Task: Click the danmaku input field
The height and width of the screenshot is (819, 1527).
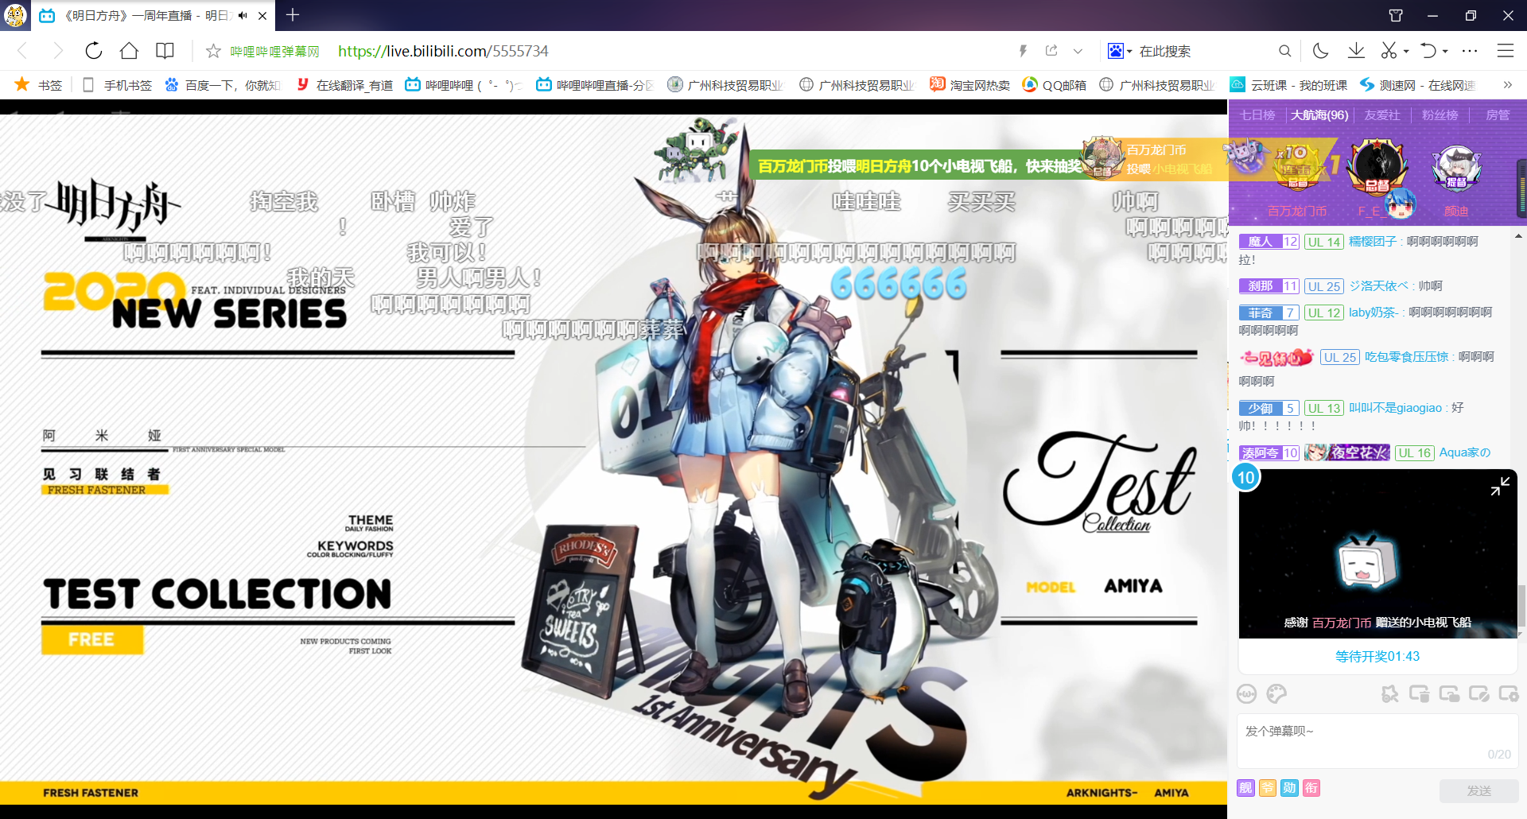Action: [x=1377, y=741]
